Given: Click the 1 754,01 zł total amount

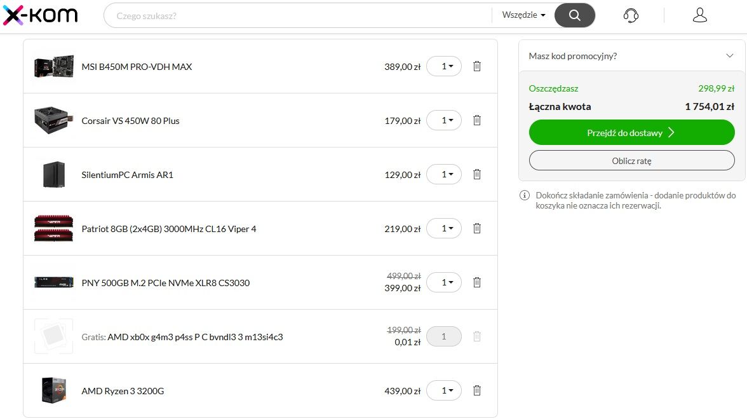Looking at the screenshot, I should 710,107.
